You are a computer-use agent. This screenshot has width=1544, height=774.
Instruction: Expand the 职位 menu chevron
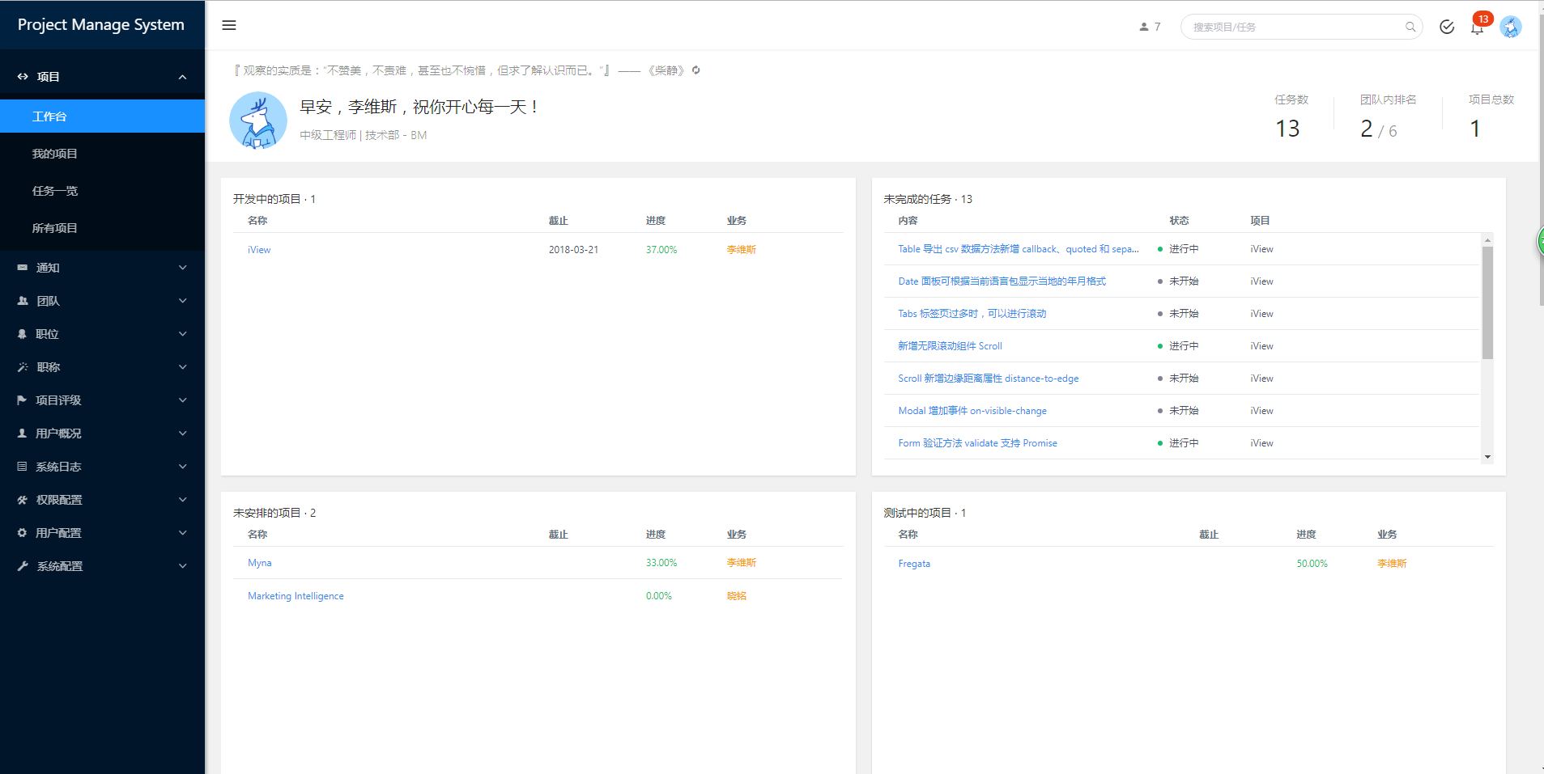tap(182, 334)
